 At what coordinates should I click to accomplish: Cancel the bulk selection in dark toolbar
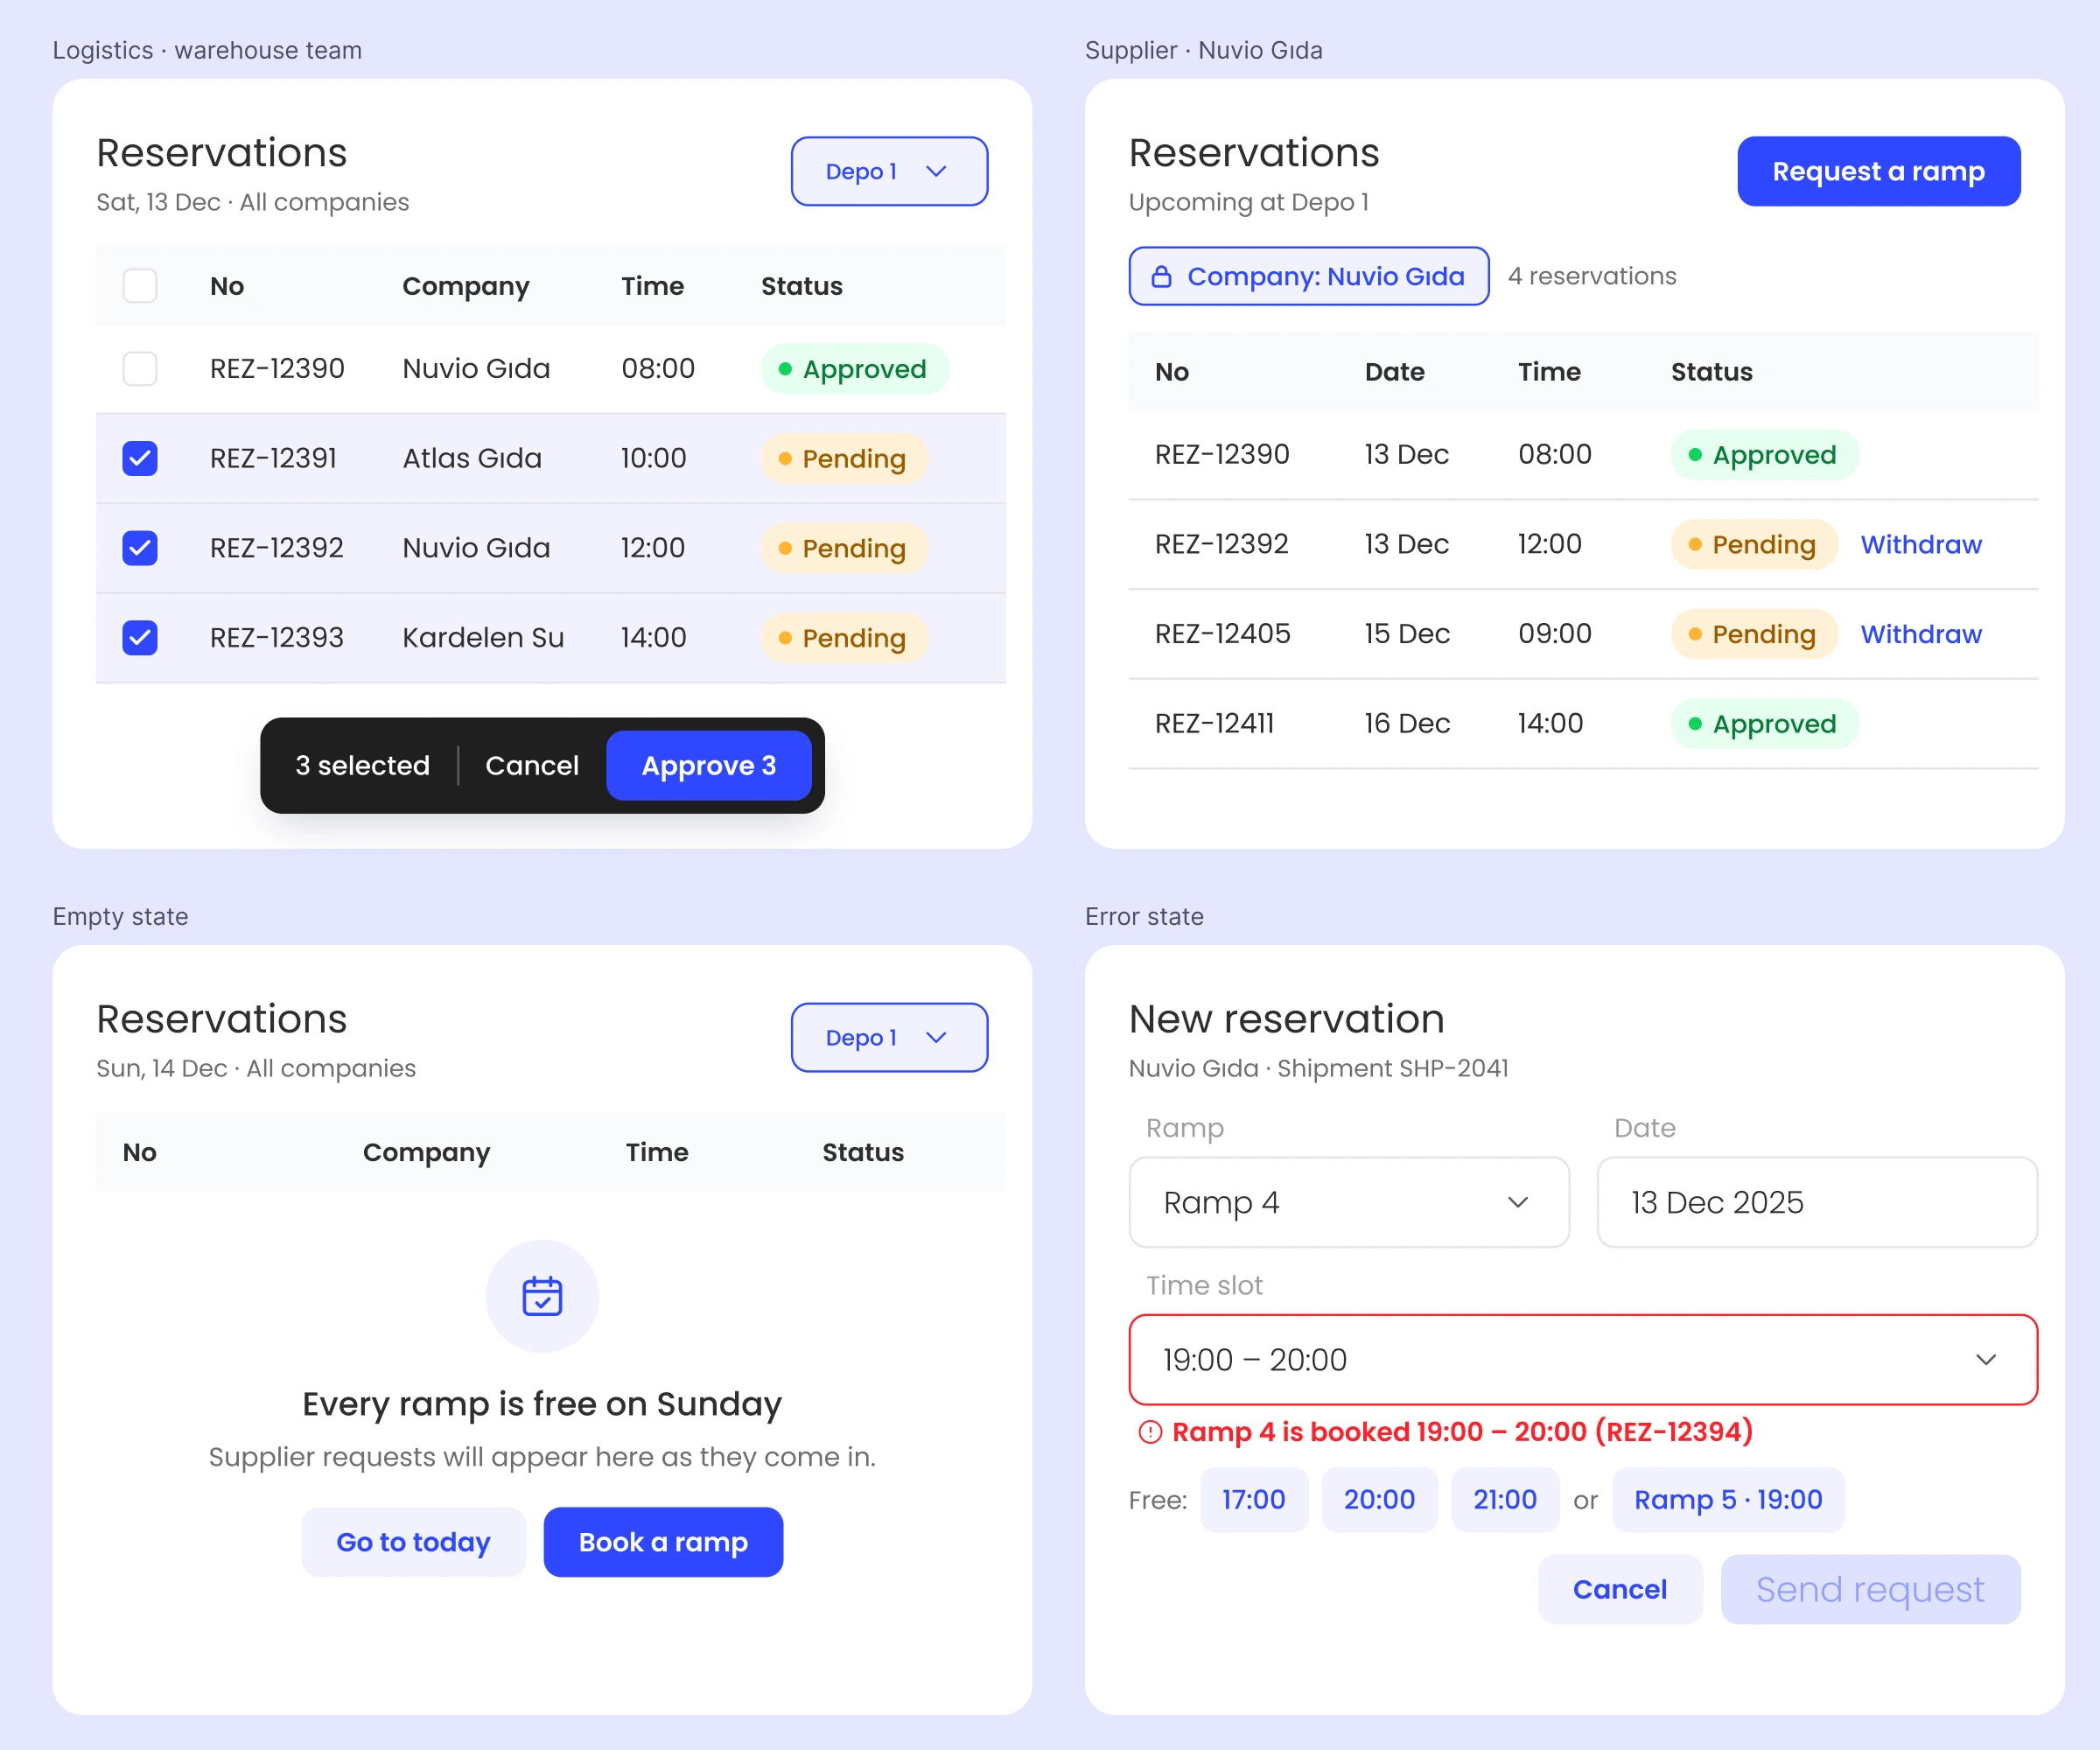pyautogui.click(x=532, y=766)
